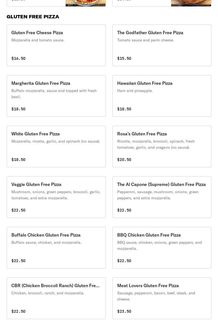218x323 pixels.
Task: Click the Veggie pizza ingredients description
Action: [x=56, y=195]
